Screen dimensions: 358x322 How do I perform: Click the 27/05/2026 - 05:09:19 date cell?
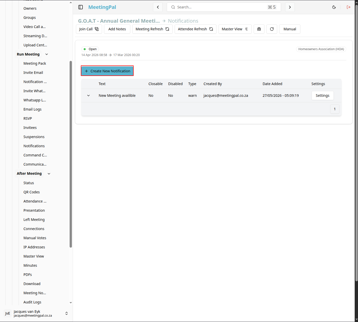pyautogui.click(x=280, y=96)
